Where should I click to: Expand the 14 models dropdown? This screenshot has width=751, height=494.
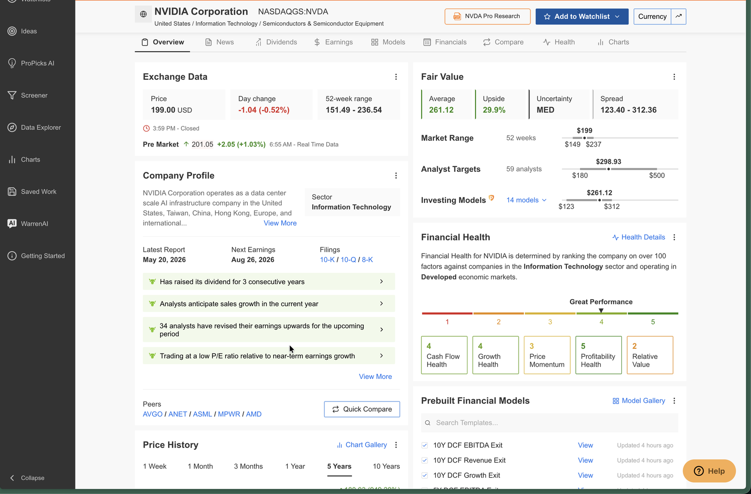pos(527,200)
